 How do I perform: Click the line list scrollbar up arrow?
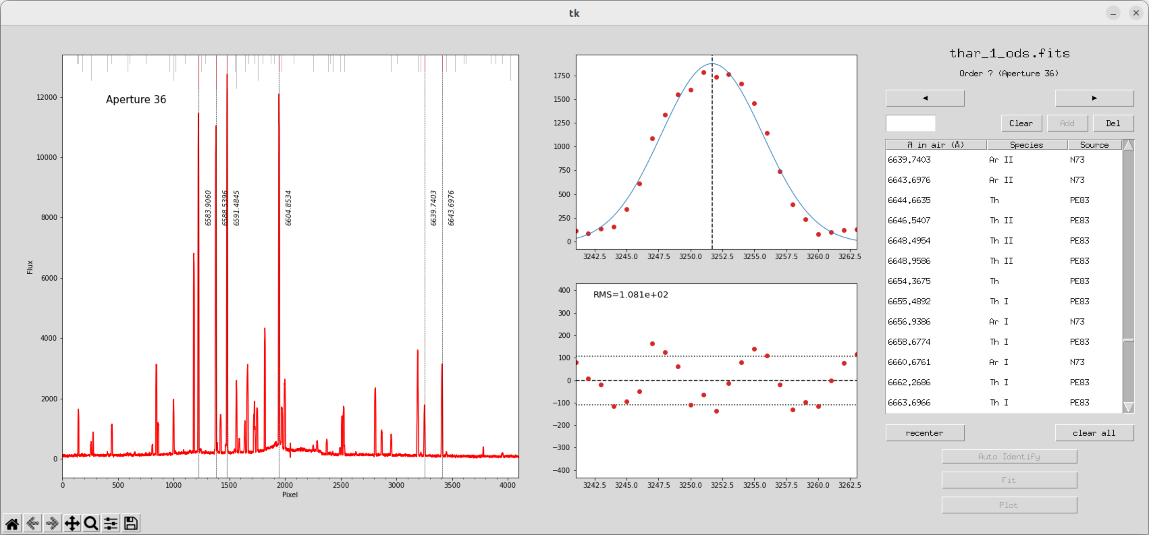pyautogui.click(x=1128, y=145)
